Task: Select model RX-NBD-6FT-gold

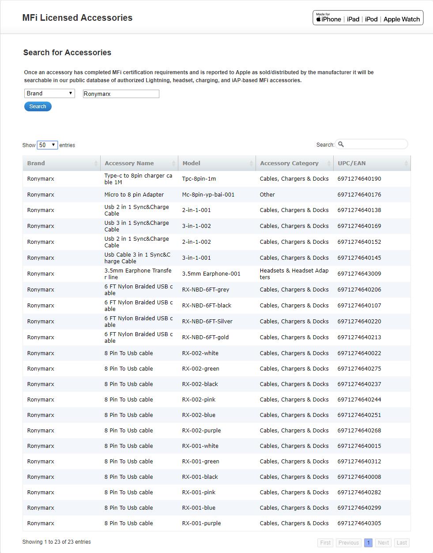Action: [205, 337]
